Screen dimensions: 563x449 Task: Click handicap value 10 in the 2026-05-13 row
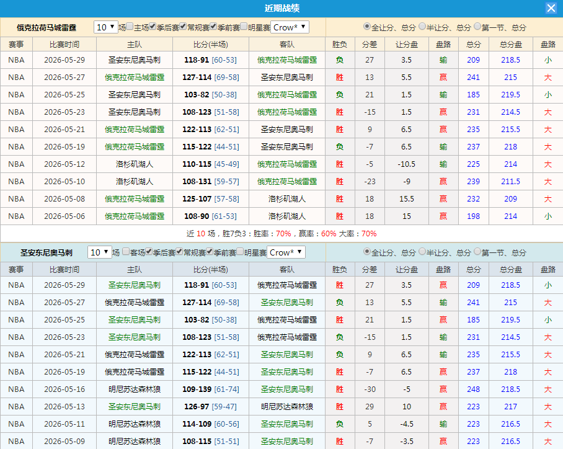[407, 407]
